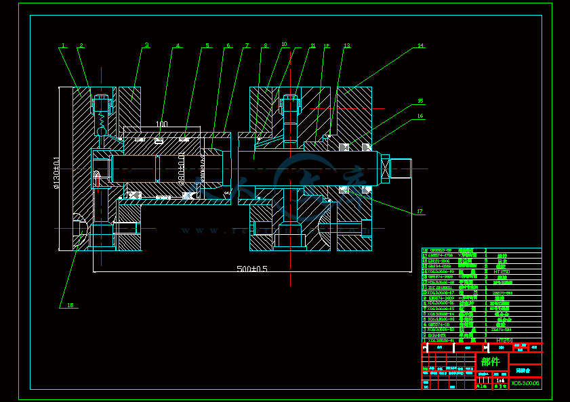Click part callout number 17
The image size is (570, 402).
tap(420, 211)
